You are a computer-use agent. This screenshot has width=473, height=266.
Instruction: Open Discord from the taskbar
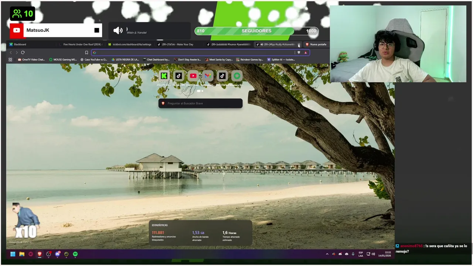(x=57, y=254)
